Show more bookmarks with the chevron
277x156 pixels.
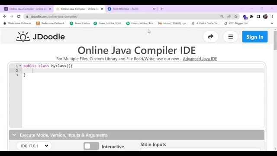[272, 23]
